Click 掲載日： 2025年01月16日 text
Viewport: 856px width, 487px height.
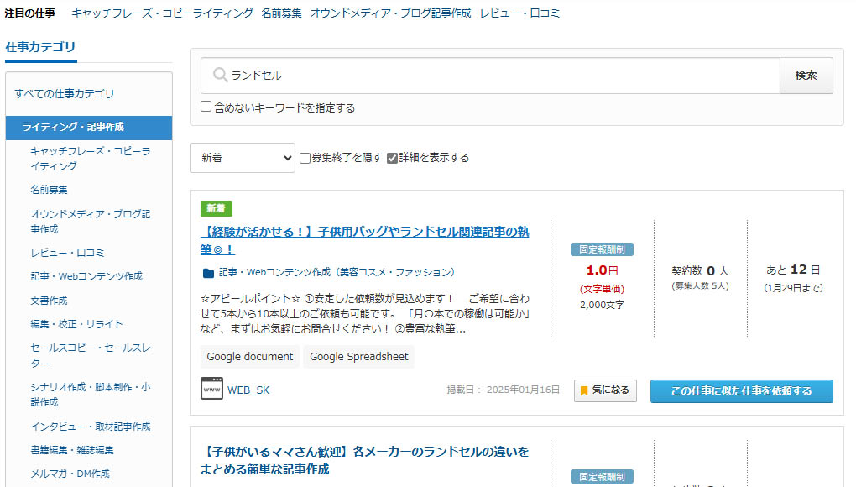click(x=504, y=390)
